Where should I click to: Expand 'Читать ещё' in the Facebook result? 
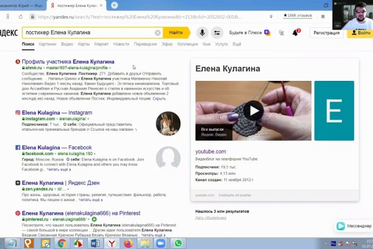[x=57, y=169]
